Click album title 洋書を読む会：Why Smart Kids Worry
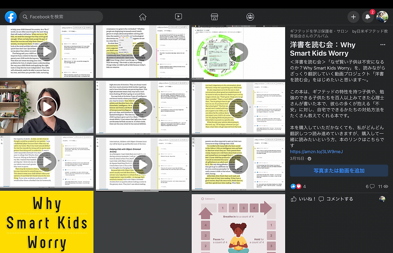 323,49
